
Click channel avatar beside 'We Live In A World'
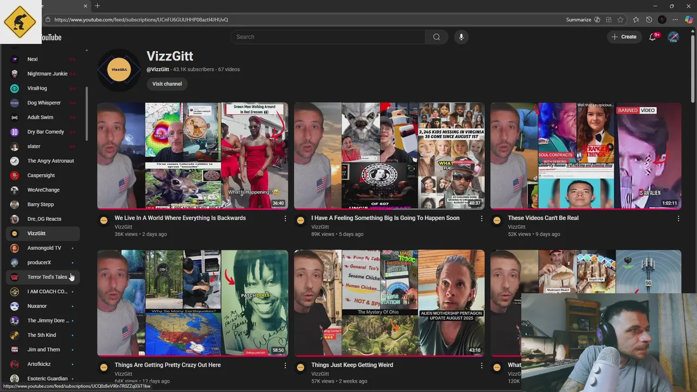coord(103,220)
